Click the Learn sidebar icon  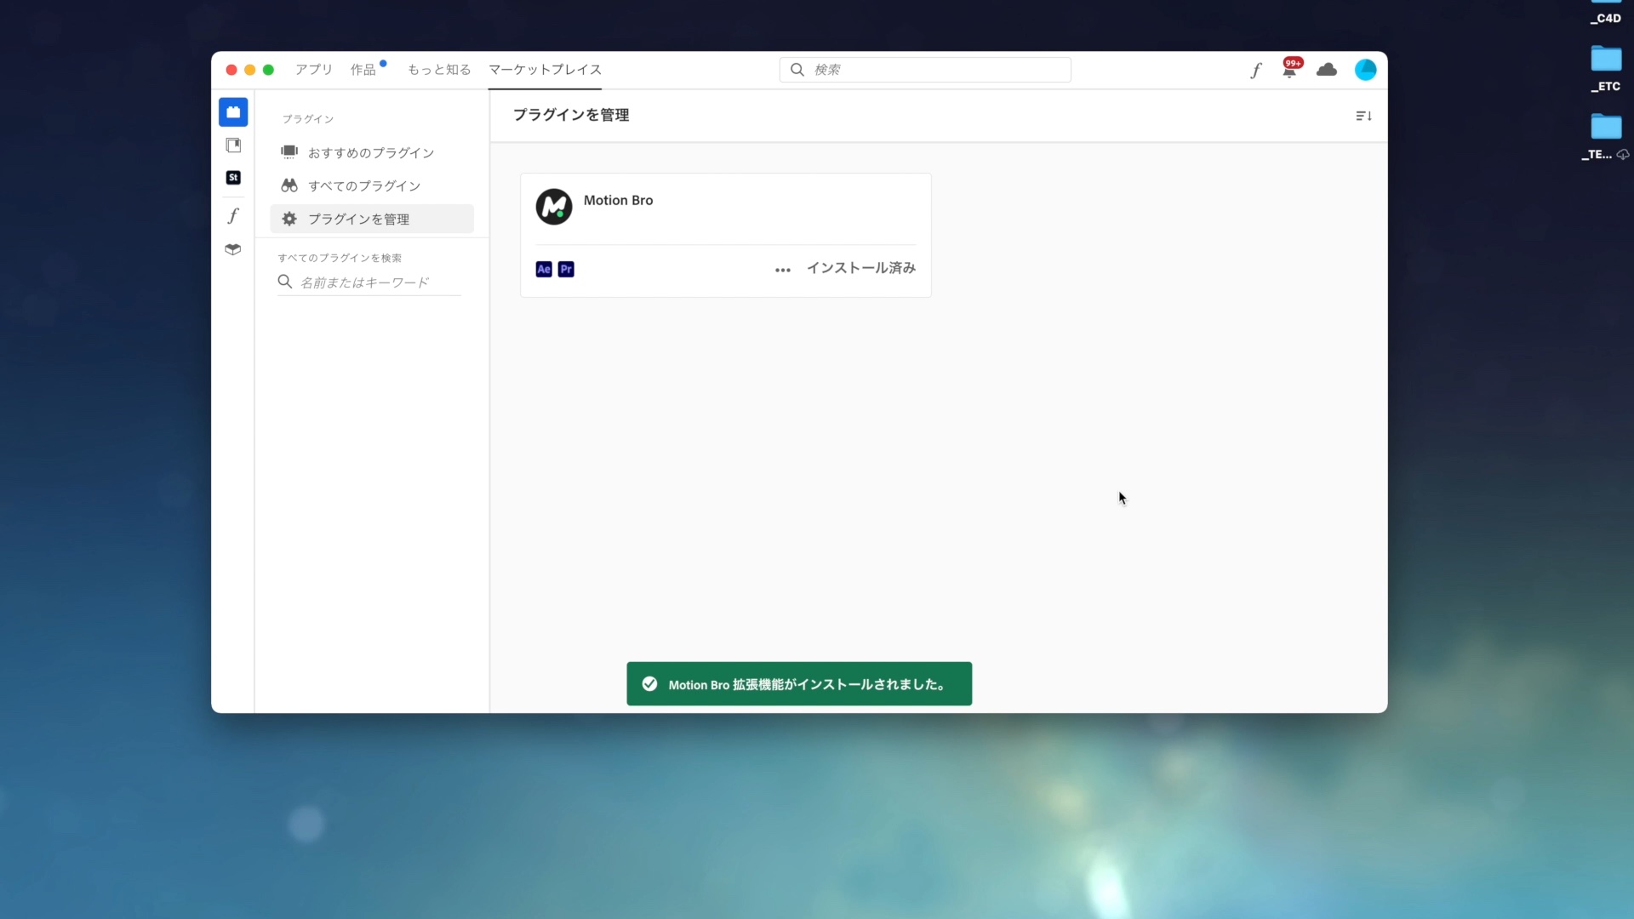tap(233, 249)
